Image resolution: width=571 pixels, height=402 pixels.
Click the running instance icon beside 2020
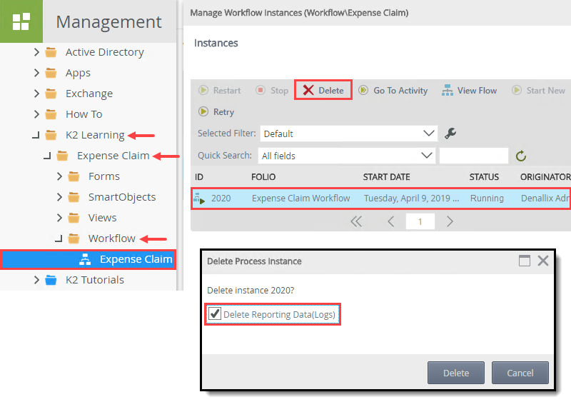pyautogui.click(x=199, y=199)
